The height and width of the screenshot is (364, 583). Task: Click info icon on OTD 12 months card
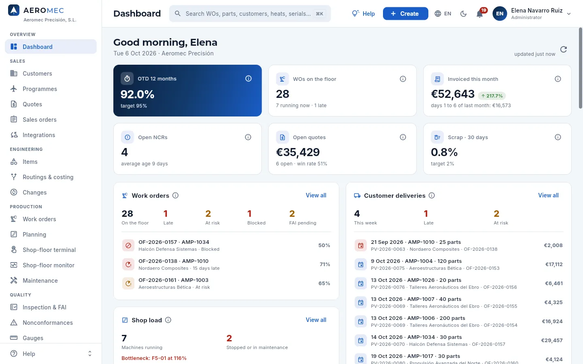coord(249,78)
